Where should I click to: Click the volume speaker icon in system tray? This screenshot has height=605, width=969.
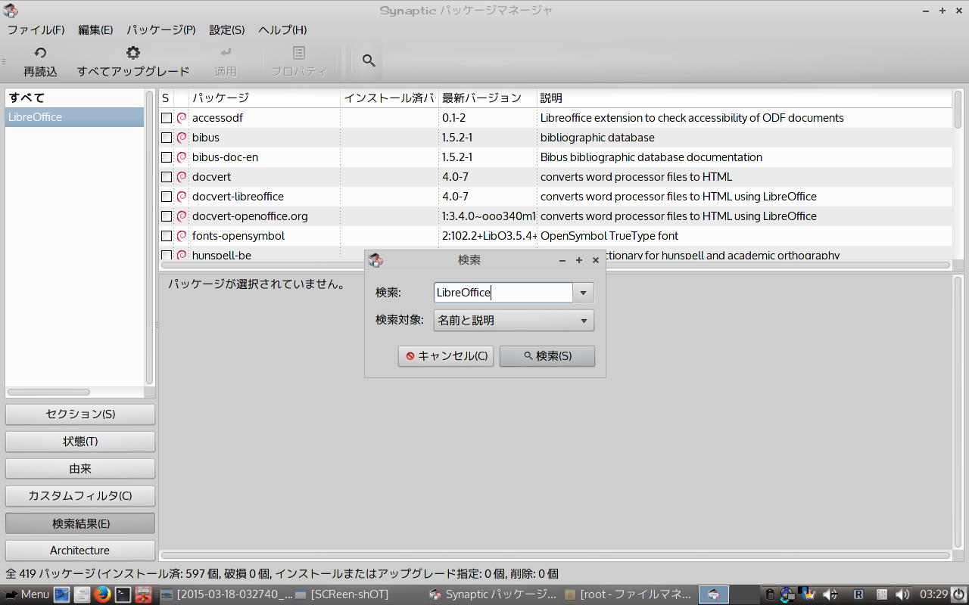[x=902, y=594]
